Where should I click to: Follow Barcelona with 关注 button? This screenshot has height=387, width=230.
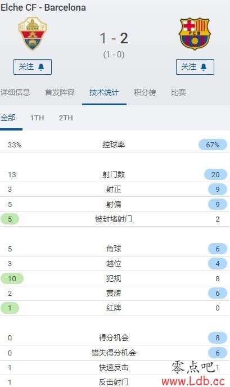tap(195, 67)
